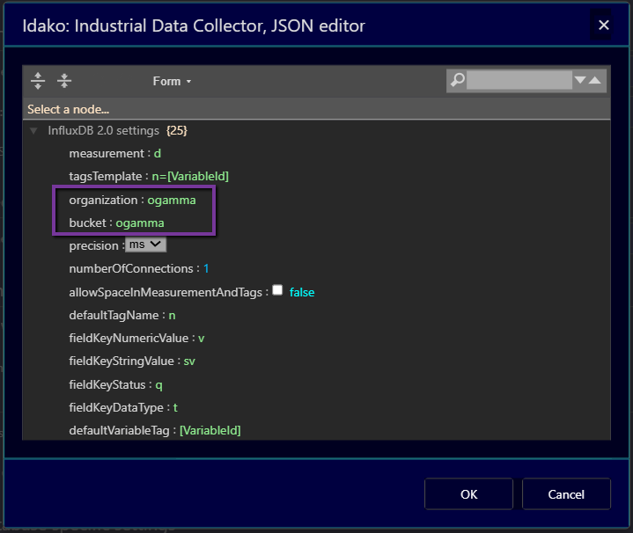Click the numberOfConnections value 1
Viewport: 633px width, 533px height.
click(206, 268)
